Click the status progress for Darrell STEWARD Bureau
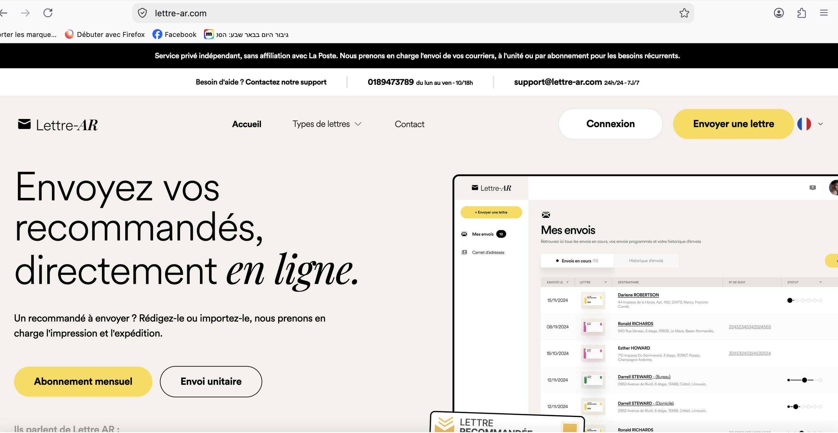838x433 pixels. click(x=804, y=381)
